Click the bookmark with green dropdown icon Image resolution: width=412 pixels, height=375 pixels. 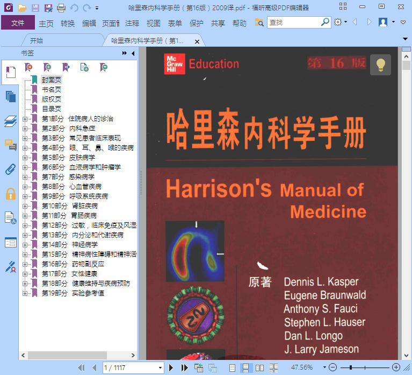pos(104,67)
